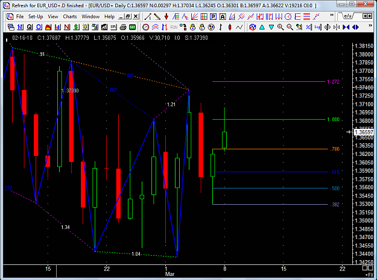This screenshot has width=377, height=280.
Task: Open the Q quote page icon
Action: pos(30,27)
